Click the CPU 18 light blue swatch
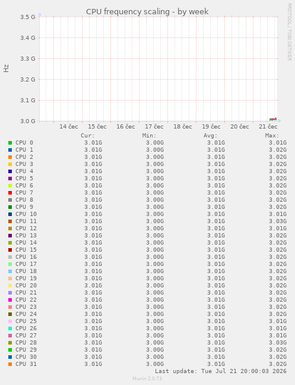295x385 pixels. 10,271
